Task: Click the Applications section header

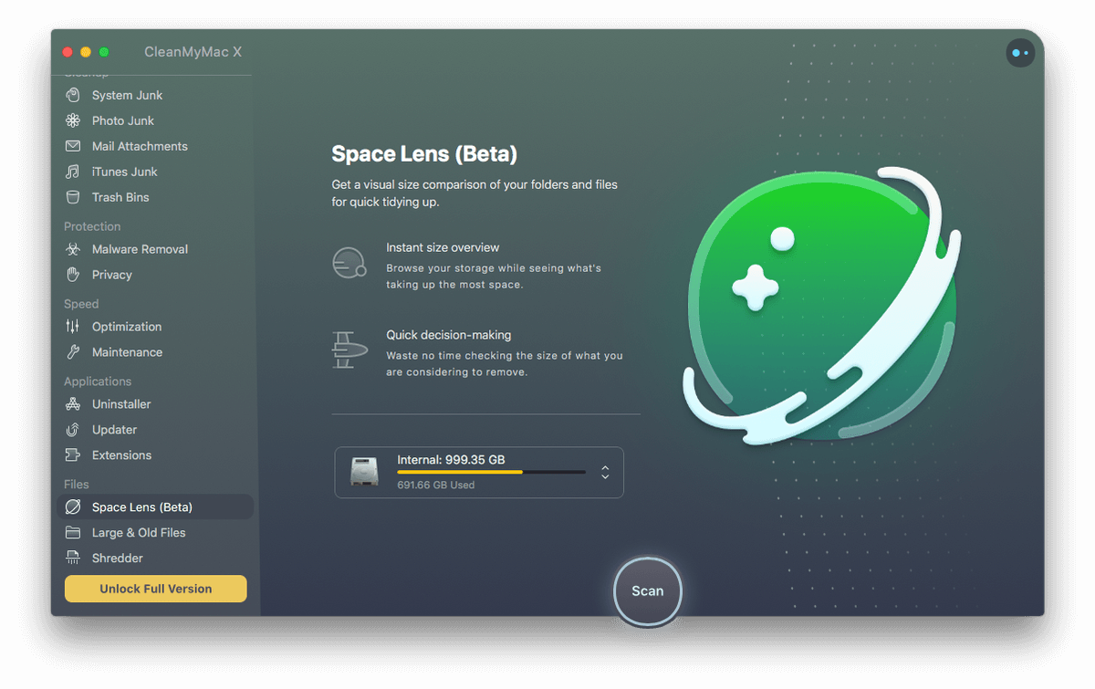Action: [98, 381]
